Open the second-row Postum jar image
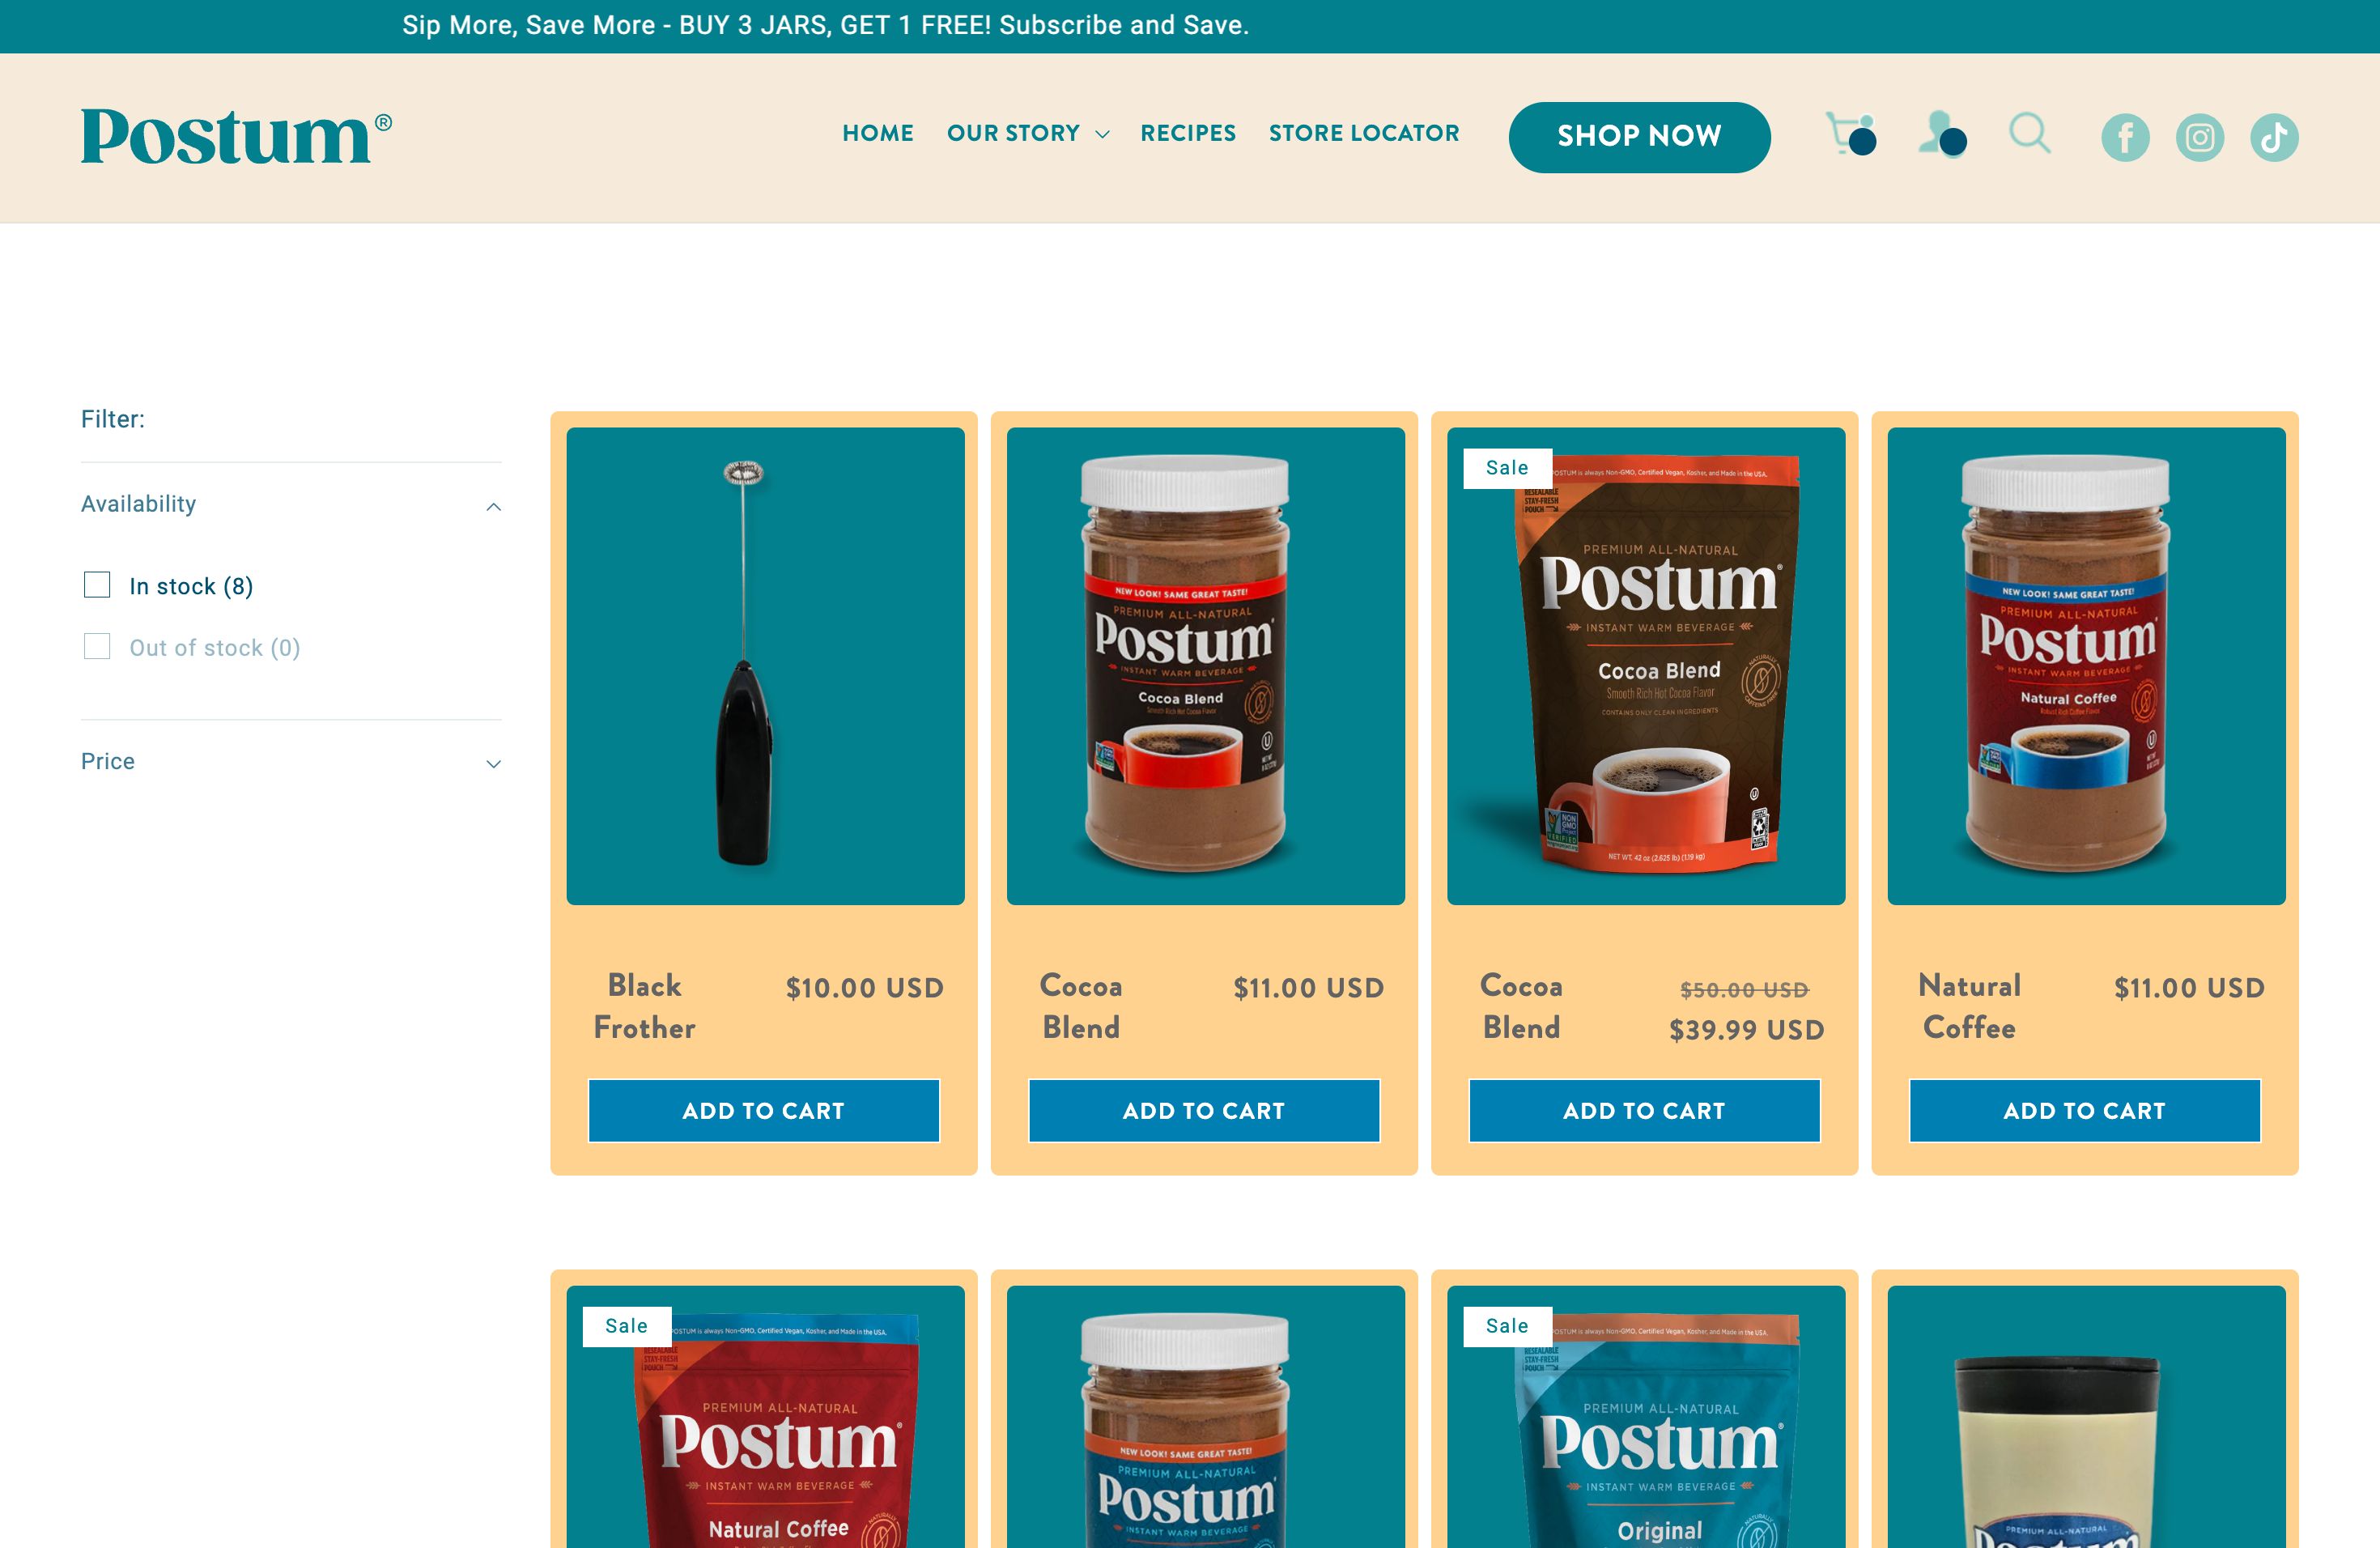Screen dimensions: 2380x1548 [1206, 1417]
